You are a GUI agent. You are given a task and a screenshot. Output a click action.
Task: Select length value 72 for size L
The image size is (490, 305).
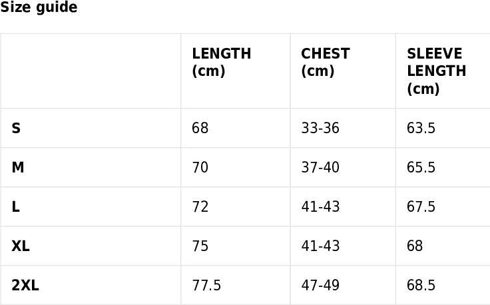[x=200, y=206]
